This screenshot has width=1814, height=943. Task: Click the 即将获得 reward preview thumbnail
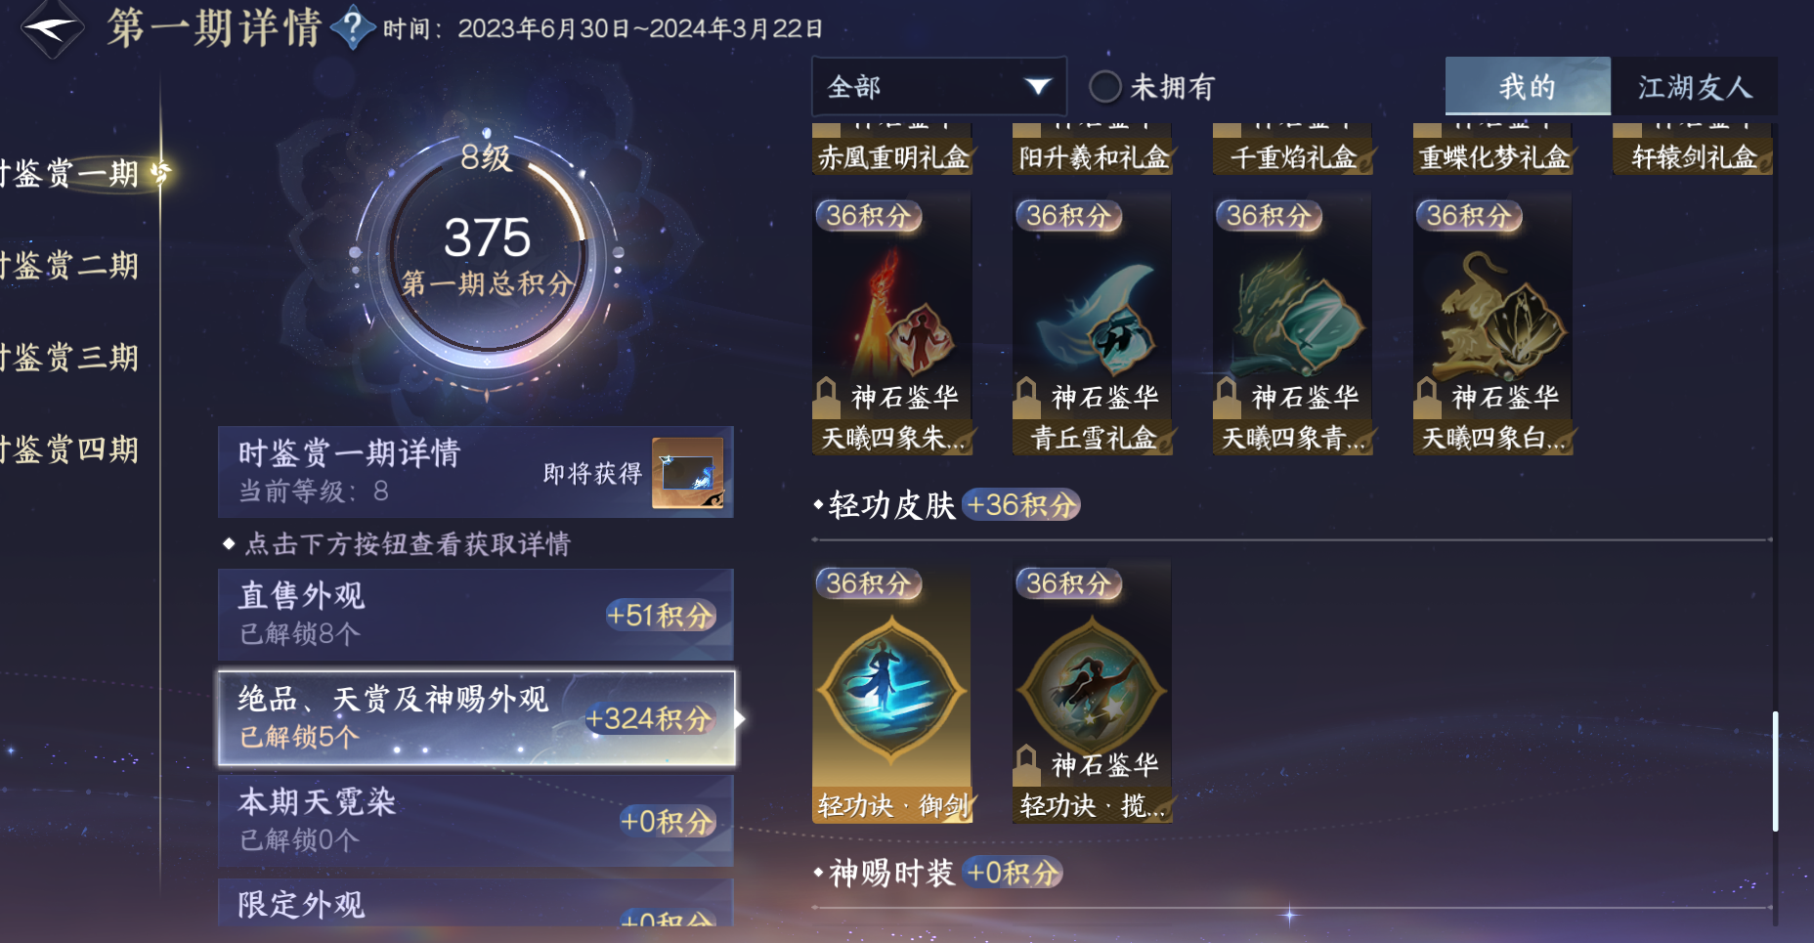[x=688, y=473]
